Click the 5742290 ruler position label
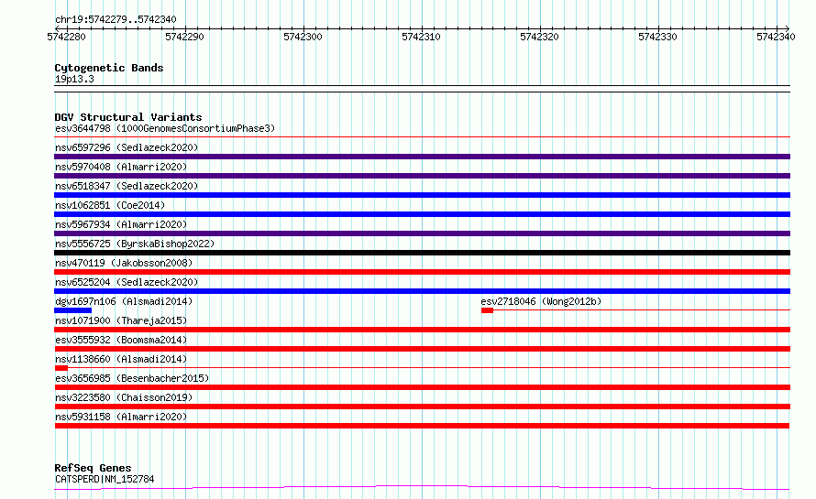Screen dimensions: 816x499 pyautogui.click(x=184, y=37)
